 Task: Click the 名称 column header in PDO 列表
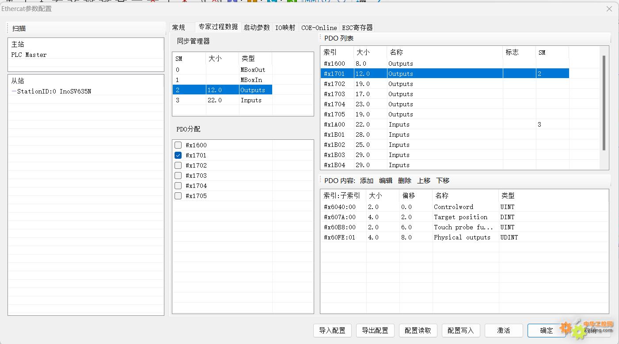click(x=445, y=52)
